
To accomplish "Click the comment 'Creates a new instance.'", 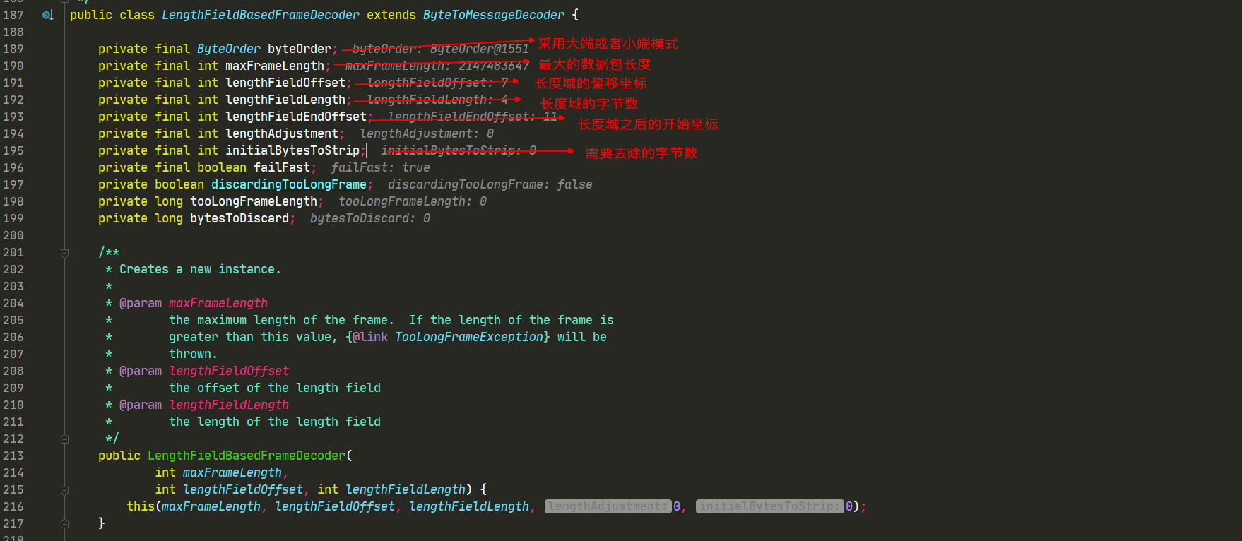I will coord(201,269).
